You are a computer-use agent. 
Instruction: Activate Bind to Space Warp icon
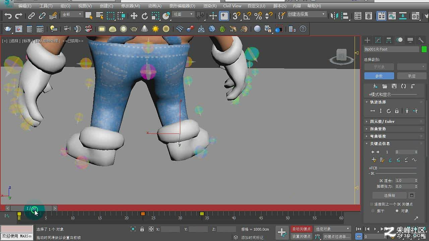tap(53, 16)
